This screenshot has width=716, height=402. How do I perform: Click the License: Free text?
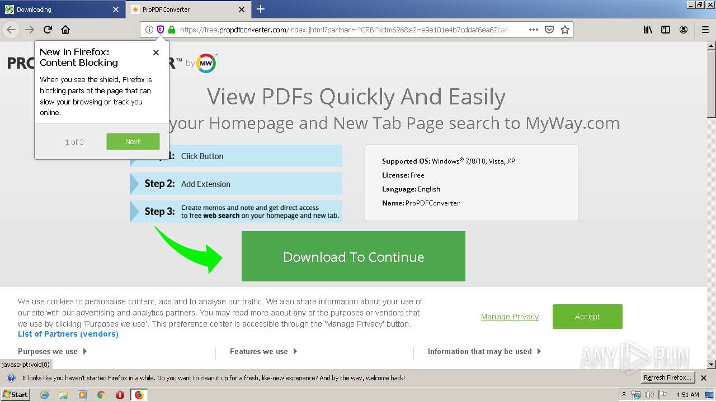click(403, 175)
